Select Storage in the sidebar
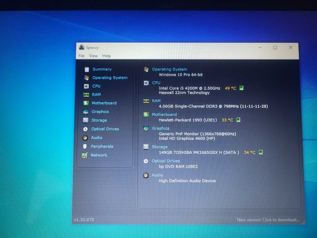The height and width of the screenshot is (238, 317). click(x=99, y=120)
